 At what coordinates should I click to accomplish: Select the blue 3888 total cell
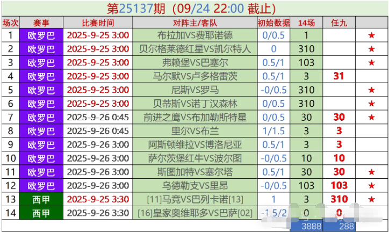[312, 227]
